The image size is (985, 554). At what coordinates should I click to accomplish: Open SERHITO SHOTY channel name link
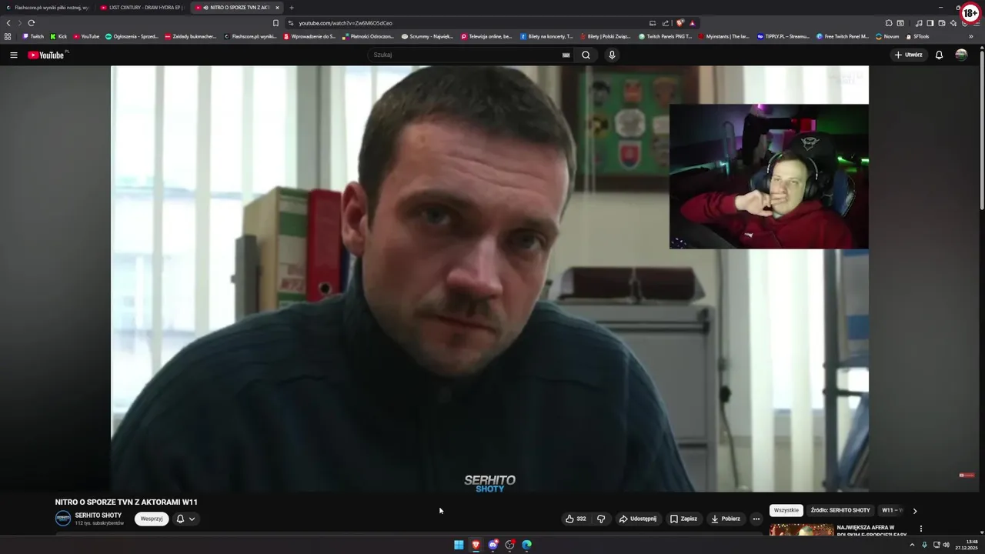[x=98, y=515]
